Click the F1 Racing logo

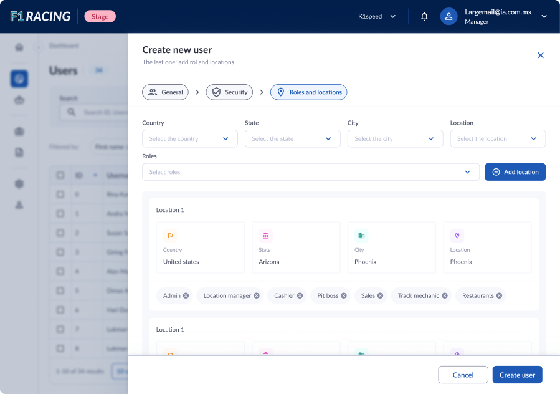tap(40, 16)
